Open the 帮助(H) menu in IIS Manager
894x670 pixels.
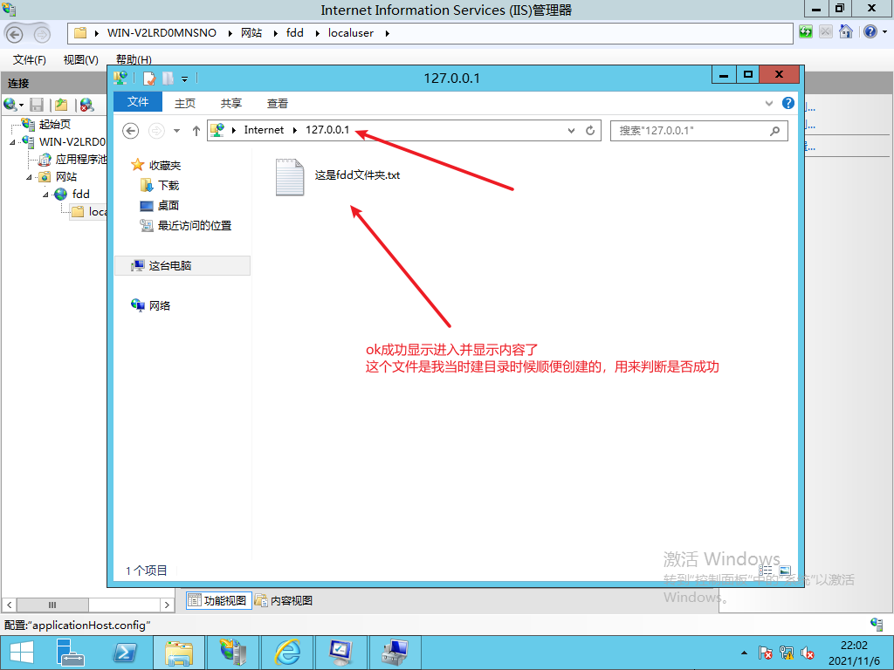(134, 60)
